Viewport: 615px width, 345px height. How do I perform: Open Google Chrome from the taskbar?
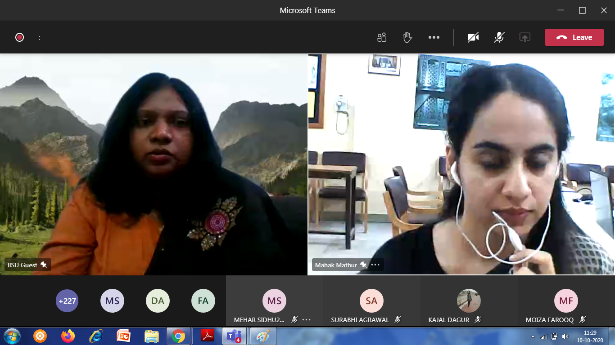coord(178,336)
